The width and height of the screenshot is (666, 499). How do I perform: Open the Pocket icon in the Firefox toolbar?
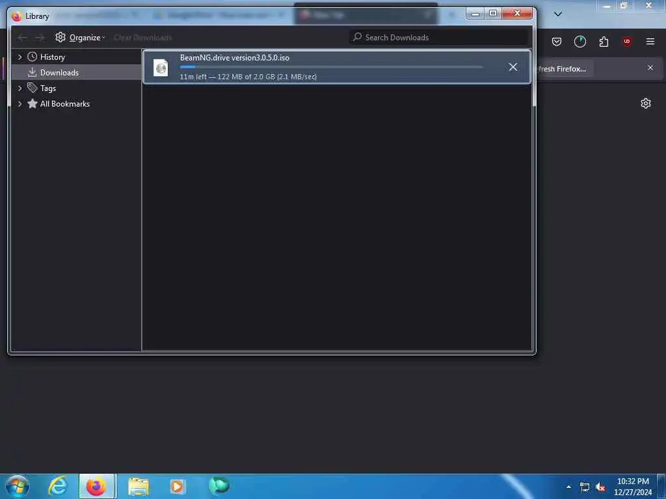(557, 42)
